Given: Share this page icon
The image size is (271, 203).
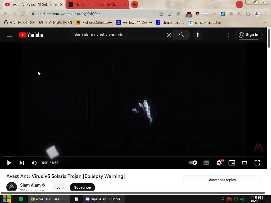Looking at the screenshot, I should pyautogui.click(x=170, y=14).
